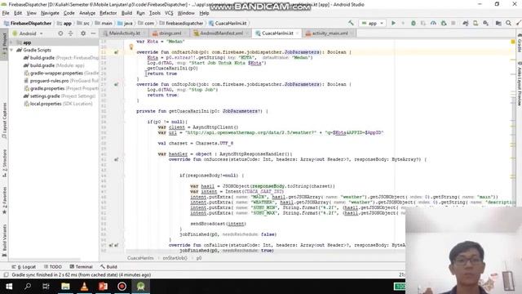Viewport: 522px width, 294px height.
Task: Toggle tool window quick access in status bar
Action: [6, 274]
